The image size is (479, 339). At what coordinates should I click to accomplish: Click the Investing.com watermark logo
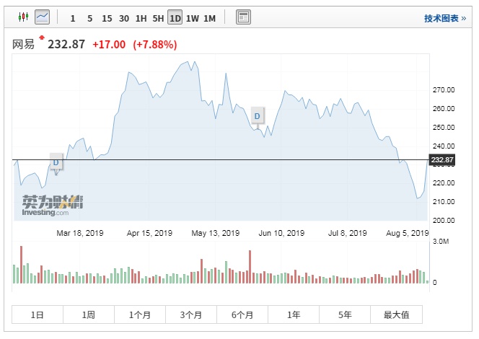click(x=52, y=205)
